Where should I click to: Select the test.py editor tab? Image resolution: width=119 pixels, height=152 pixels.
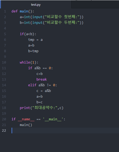36,5
